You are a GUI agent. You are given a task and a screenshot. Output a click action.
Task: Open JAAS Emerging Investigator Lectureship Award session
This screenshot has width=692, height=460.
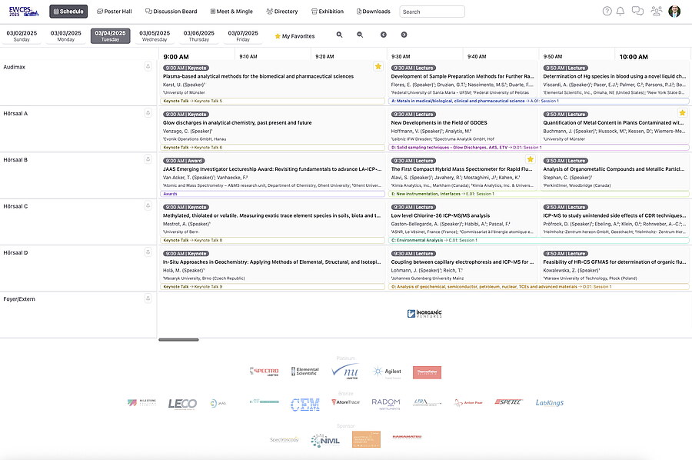coord(273,175)
